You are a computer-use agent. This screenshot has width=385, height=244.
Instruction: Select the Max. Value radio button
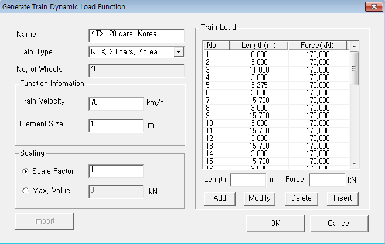[26, 191]
